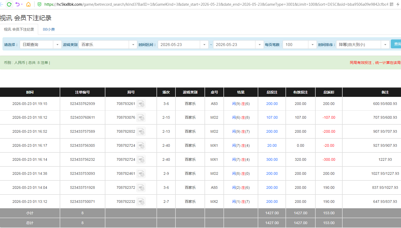Click payout value -300.00

(x=329, y=160)
